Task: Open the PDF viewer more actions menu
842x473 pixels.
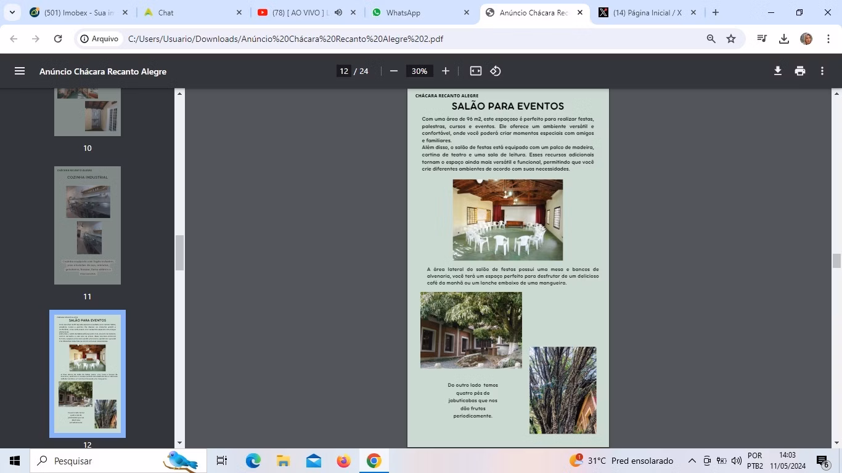Action: [x=822, y=71]
